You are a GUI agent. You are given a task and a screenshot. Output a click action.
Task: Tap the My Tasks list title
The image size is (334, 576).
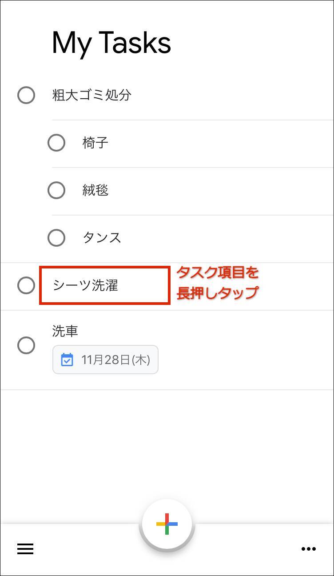click(111, 43)
